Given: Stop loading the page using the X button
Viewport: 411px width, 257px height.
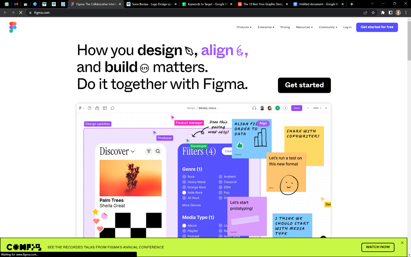Looking at the screenshot, I should pyautogui.click(x=21, y=13).
